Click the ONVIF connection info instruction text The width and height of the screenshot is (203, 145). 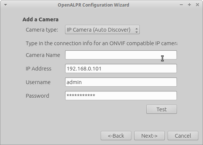(101, 43)
